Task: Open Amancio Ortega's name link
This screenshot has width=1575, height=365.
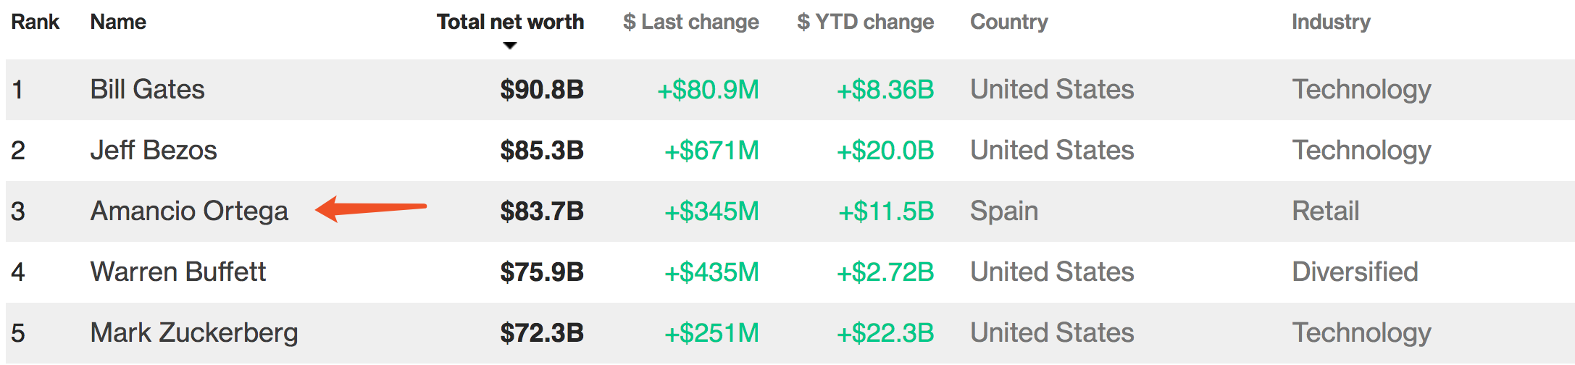Action: 189,211
